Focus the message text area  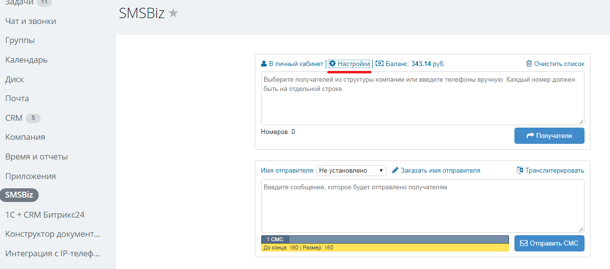[422, 206]
